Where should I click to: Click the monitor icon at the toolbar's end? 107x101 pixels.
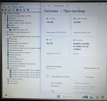tap(28, 10)
